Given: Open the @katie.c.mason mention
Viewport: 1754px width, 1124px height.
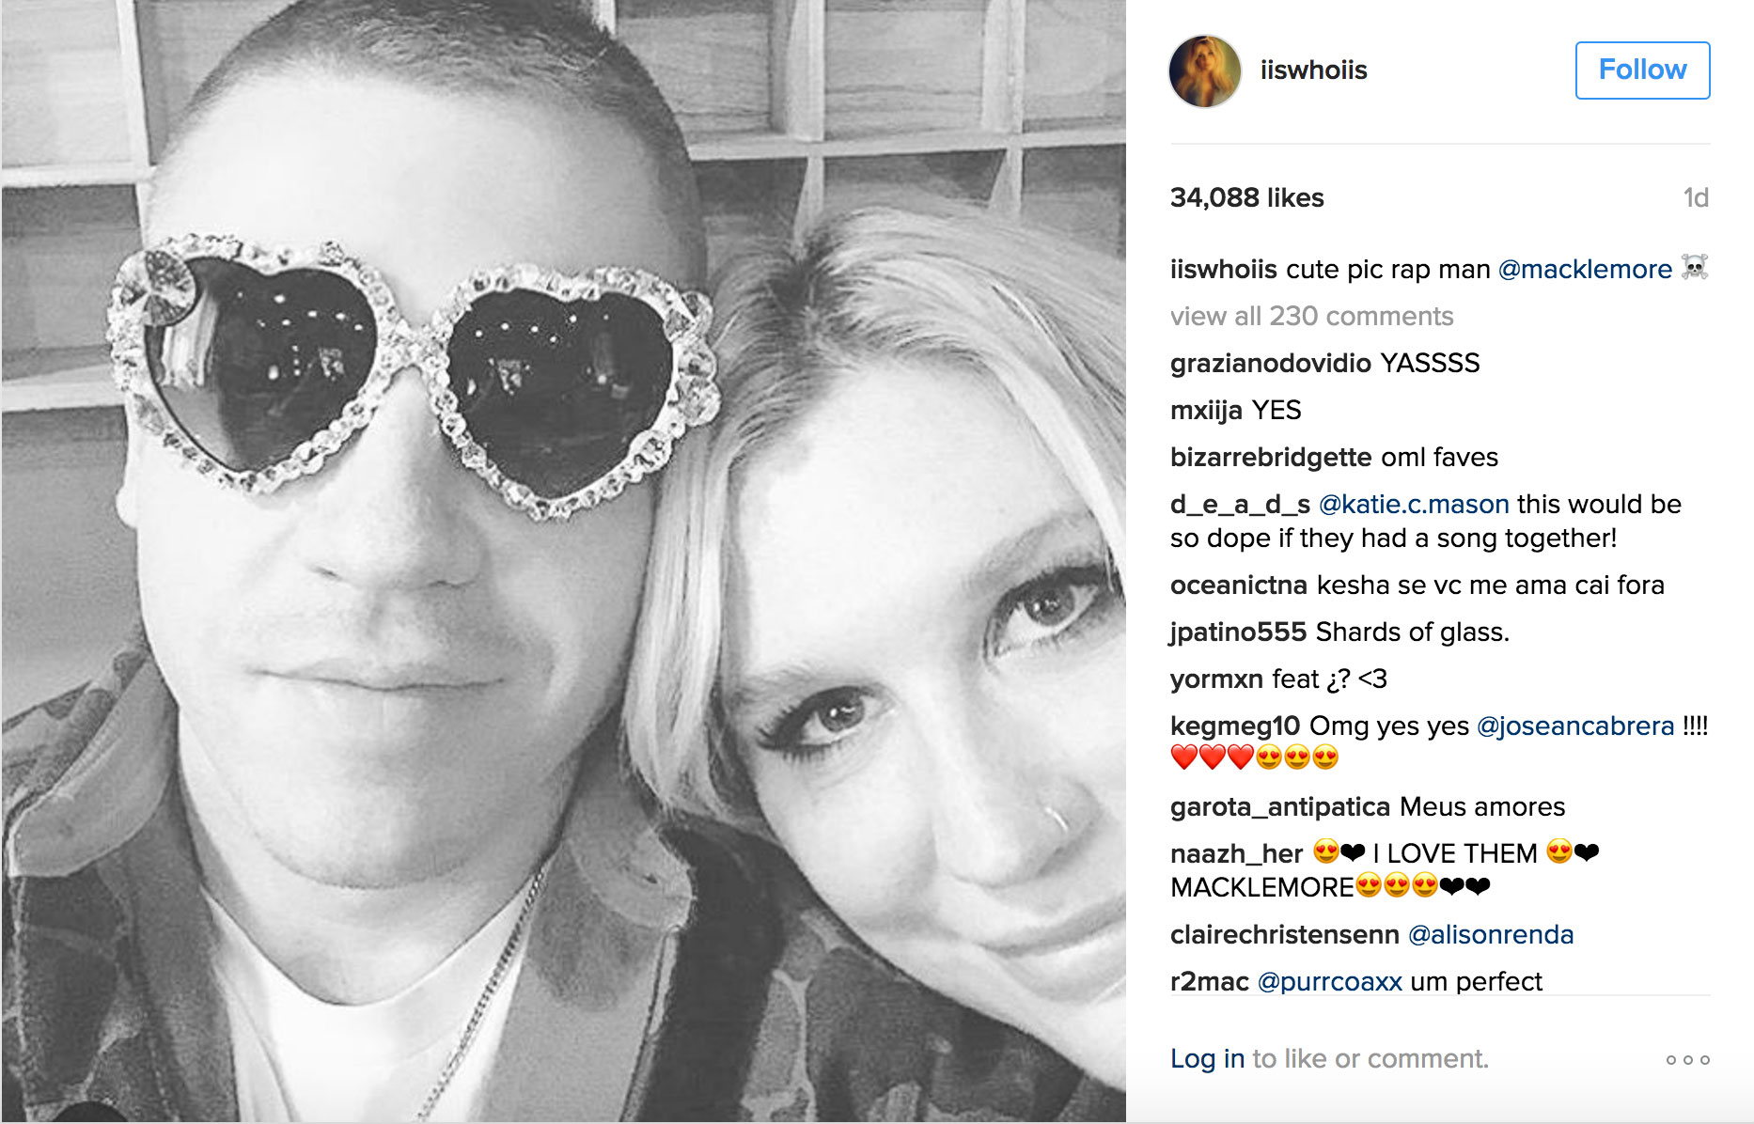Looking at the screenshot, I should click(x=1414, y=505).
